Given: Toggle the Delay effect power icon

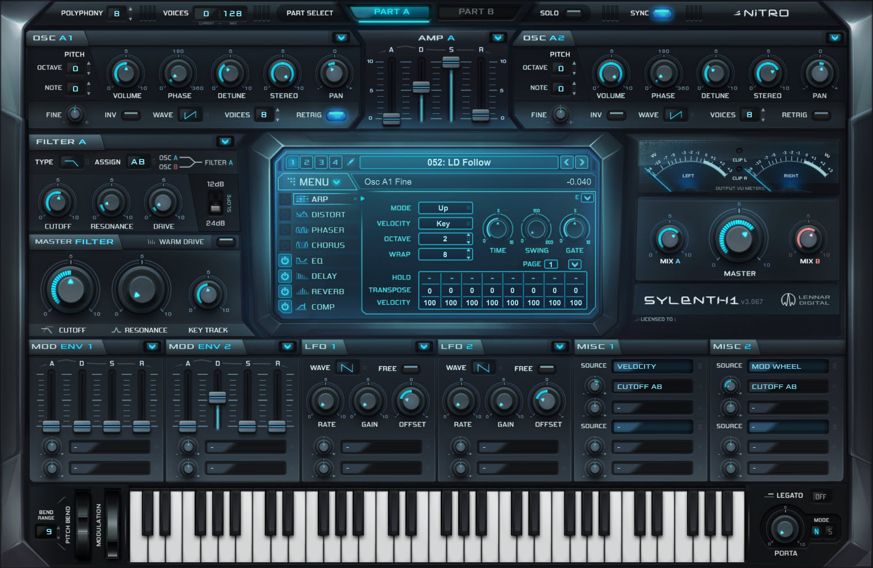Looking at the screenshot, I should [285, 276].
